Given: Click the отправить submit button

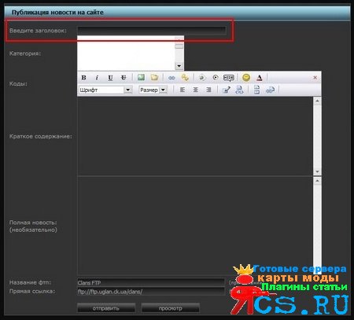Looking at the screenshot, I should (106, 308).
